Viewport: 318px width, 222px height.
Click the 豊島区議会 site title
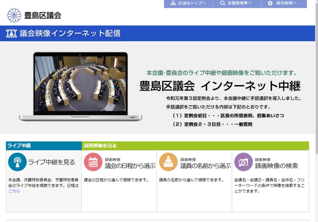click(43, 16)
